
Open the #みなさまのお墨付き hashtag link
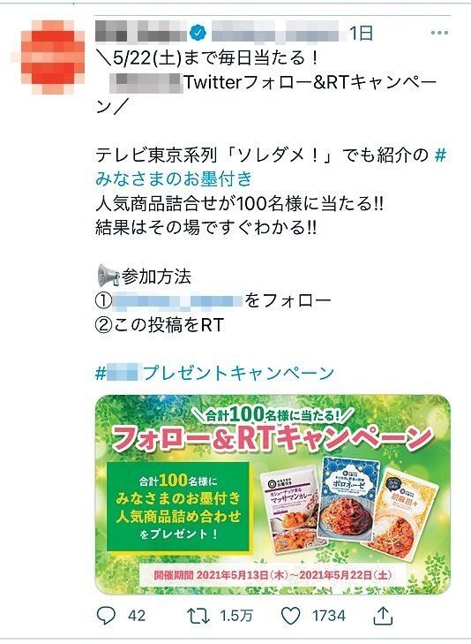[271, 167]
